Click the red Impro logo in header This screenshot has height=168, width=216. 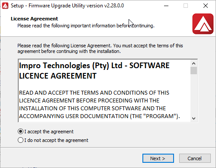tap(203, 24)
